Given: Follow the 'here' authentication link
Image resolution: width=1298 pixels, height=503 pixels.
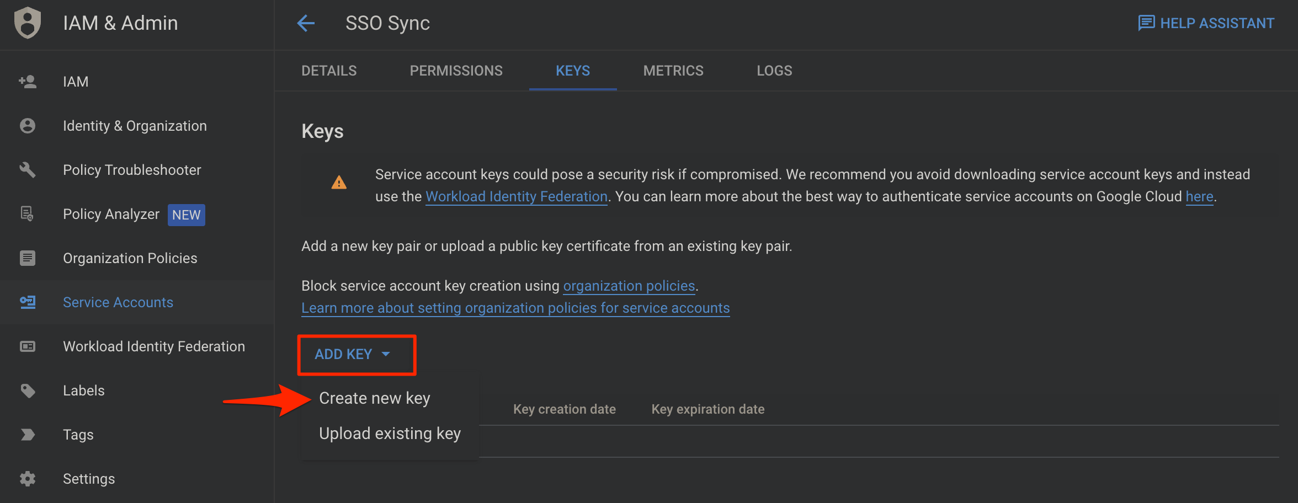Looking at the screenshot, I should (1199, 196).
